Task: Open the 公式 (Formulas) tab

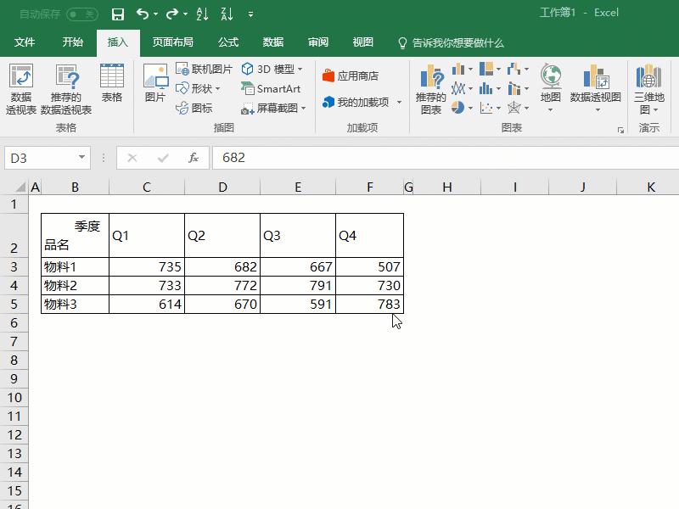Action: (227, 41)
